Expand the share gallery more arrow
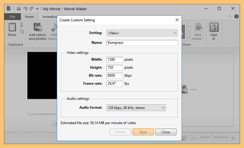The width and height of the screenshot is (244, 148). pos(189,38)
